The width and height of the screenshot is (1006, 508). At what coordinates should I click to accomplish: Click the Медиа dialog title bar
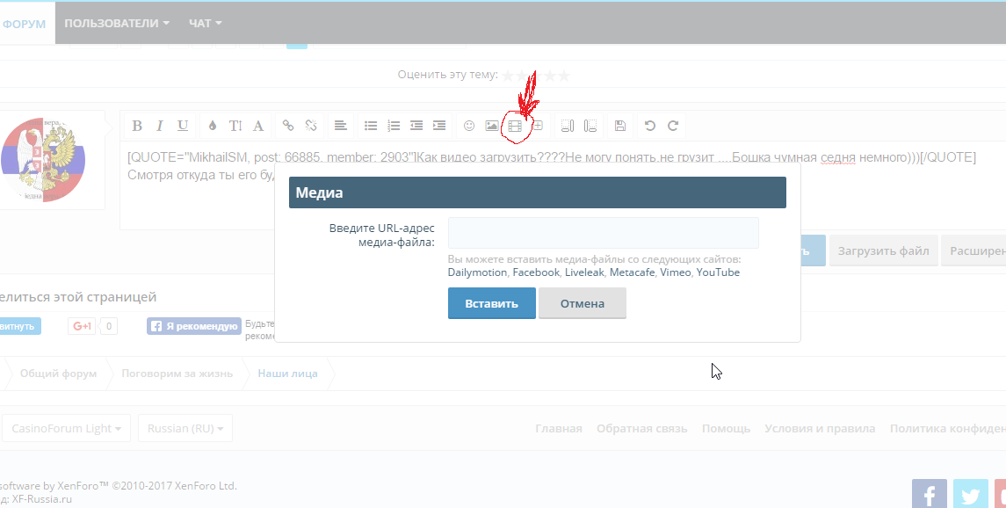click(537, 192)
